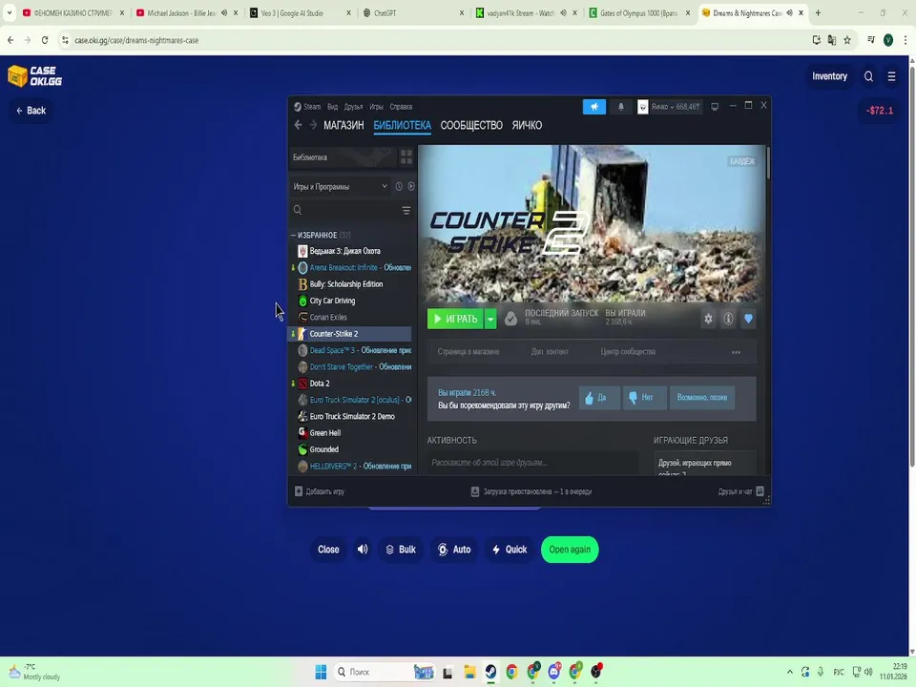
Task: Collapse the ИЗБРАННОЕ category
Action: pyautogui.click(x=293, y=235)
